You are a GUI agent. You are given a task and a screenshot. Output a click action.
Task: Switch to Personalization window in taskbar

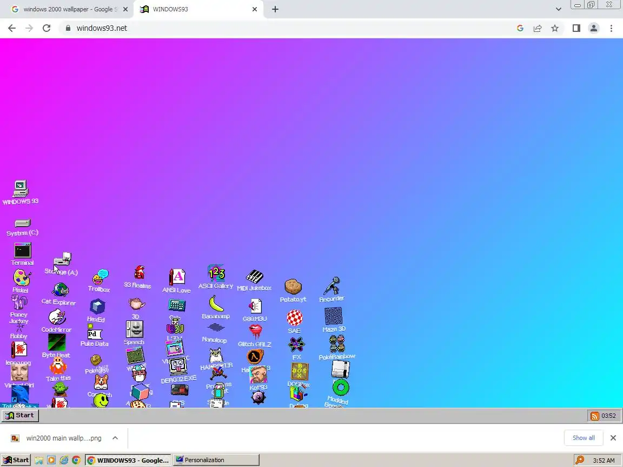click(216, 461)
